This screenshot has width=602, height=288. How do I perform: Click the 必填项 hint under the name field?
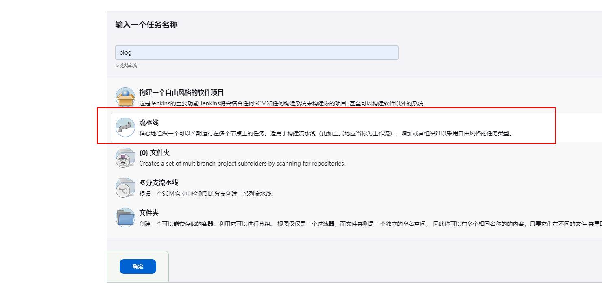(127, 65)
